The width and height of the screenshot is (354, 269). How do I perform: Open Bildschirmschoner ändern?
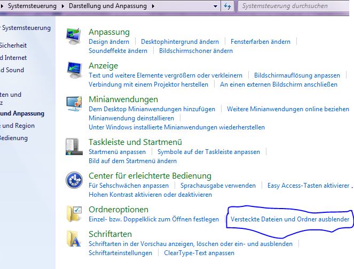point(196,51)
